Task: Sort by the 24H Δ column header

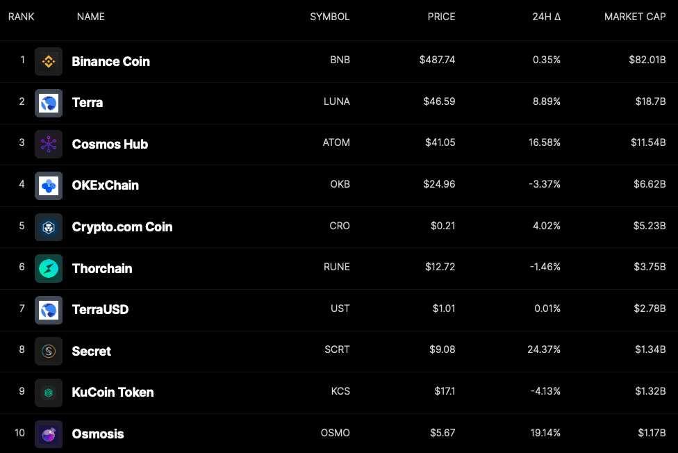Action: tap(546, 17)
